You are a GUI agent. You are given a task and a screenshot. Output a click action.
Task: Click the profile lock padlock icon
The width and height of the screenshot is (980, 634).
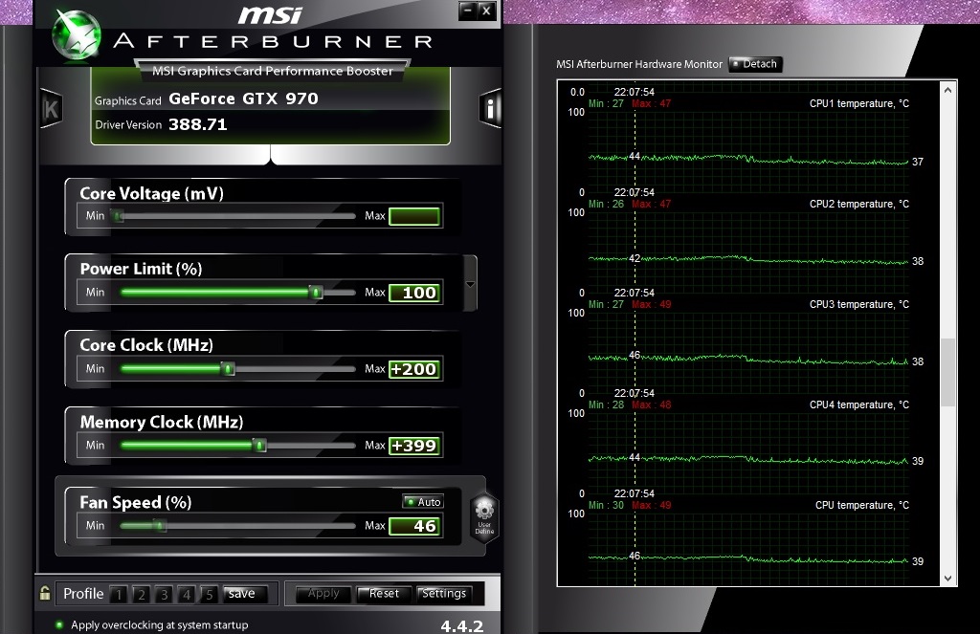[x=44, y=593]
